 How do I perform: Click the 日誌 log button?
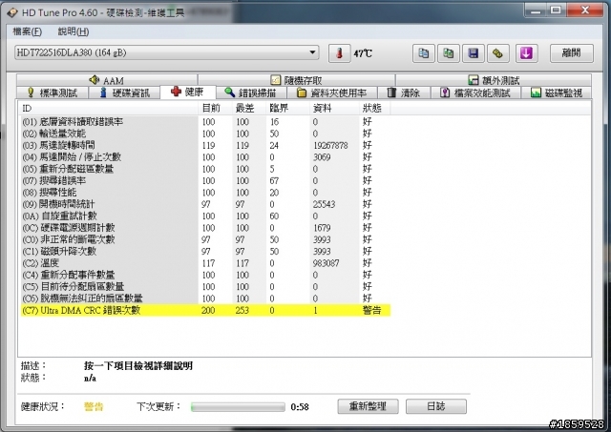[436, 406]
